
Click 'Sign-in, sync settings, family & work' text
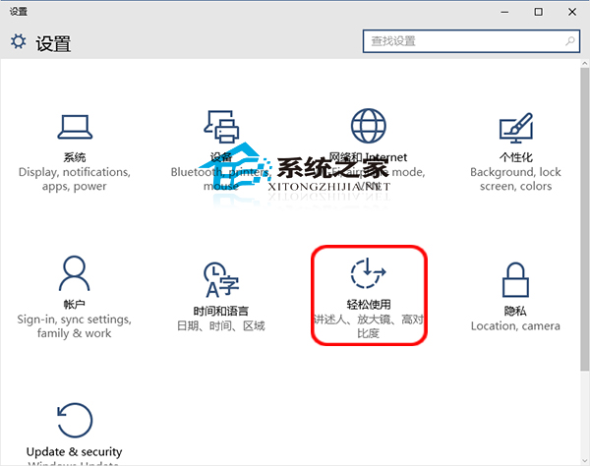(x=74, y=326)
